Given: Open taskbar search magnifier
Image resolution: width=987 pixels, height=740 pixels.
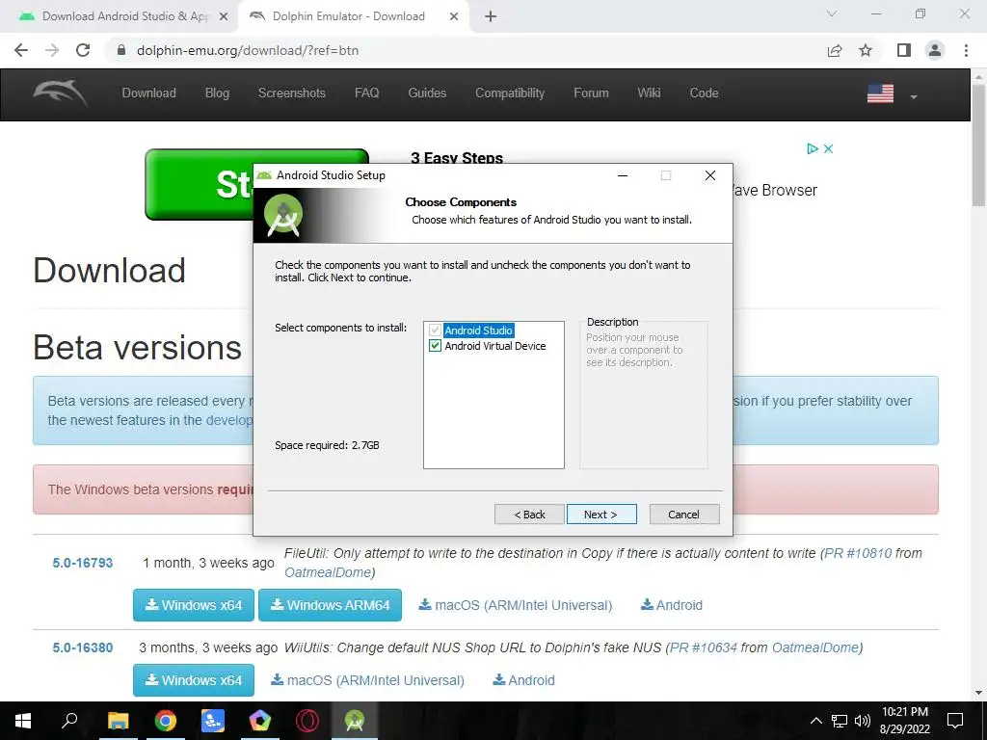Looking at the screenshot, I should point(69,721).
